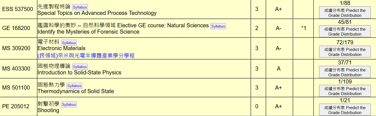This screenshot has width=376, height=116.
Task: Open the blue 奈米與光電半導體產業學分學程 link
Action: click(x=86, y=56)
